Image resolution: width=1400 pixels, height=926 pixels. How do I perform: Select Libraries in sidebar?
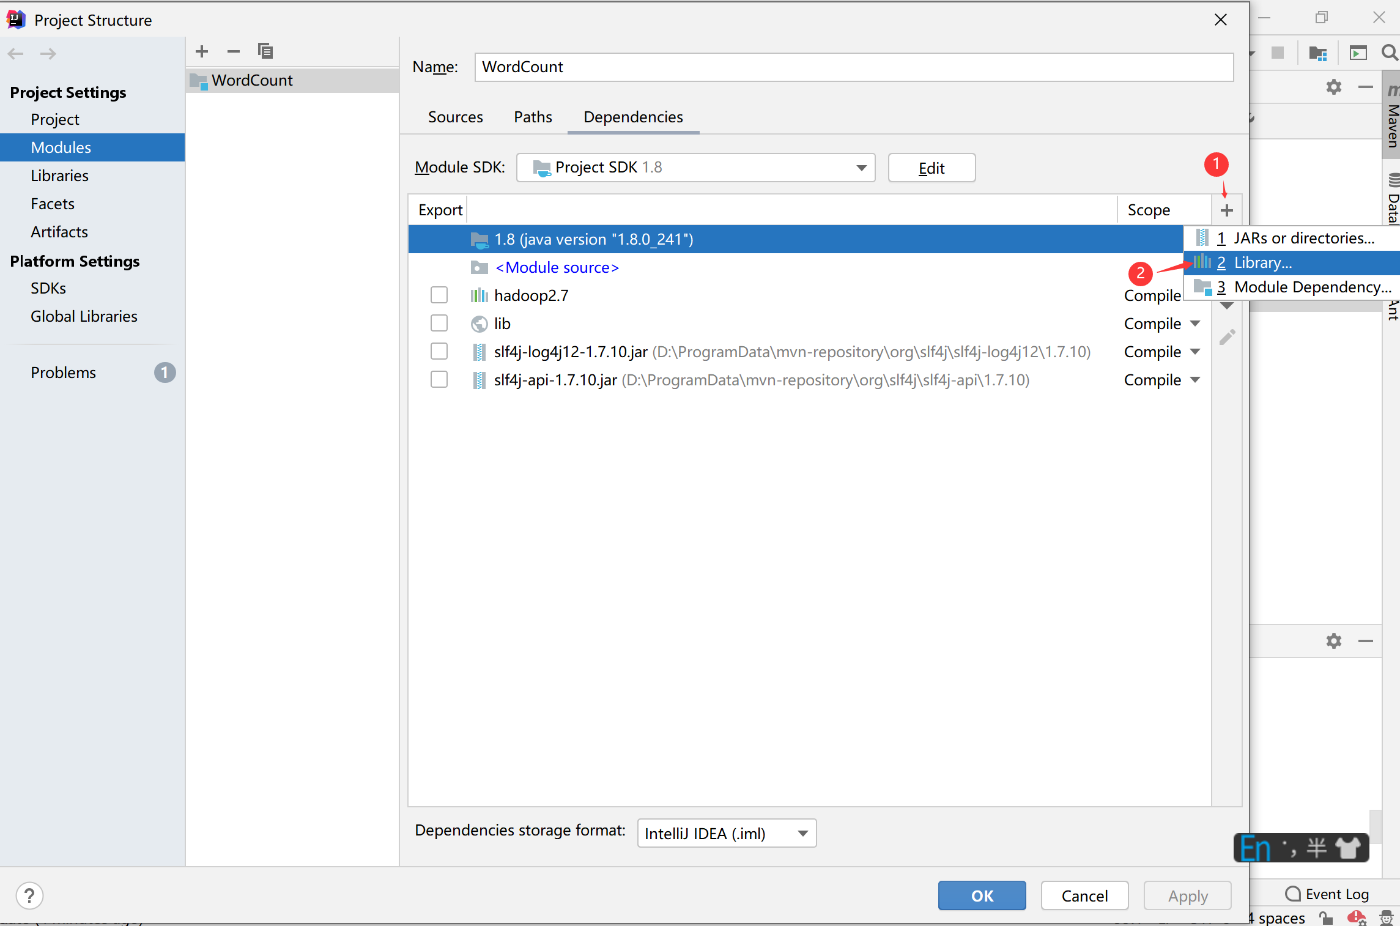point(92,176)
